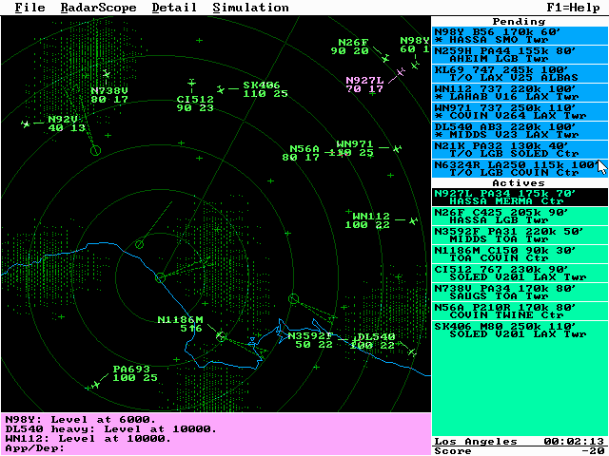Open the File menu
The width and height of the screenshot is (609, 456).
29,8
